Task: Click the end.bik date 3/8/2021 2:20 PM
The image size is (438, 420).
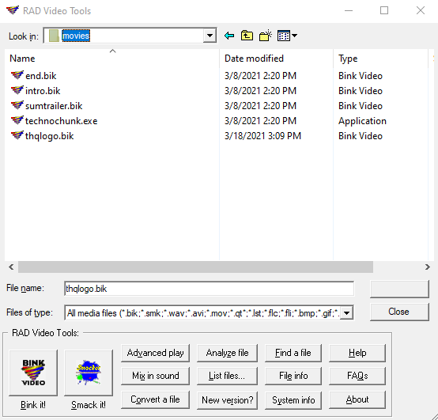Action: click(260, 76)
